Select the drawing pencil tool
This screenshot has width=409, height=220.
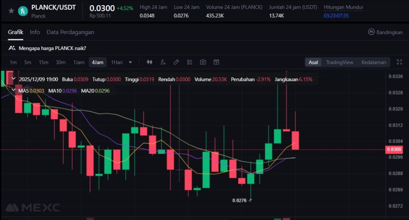click(176, 62)
